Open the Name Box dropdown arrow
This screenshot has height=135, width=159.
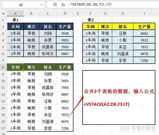click(x=41, y=5)
